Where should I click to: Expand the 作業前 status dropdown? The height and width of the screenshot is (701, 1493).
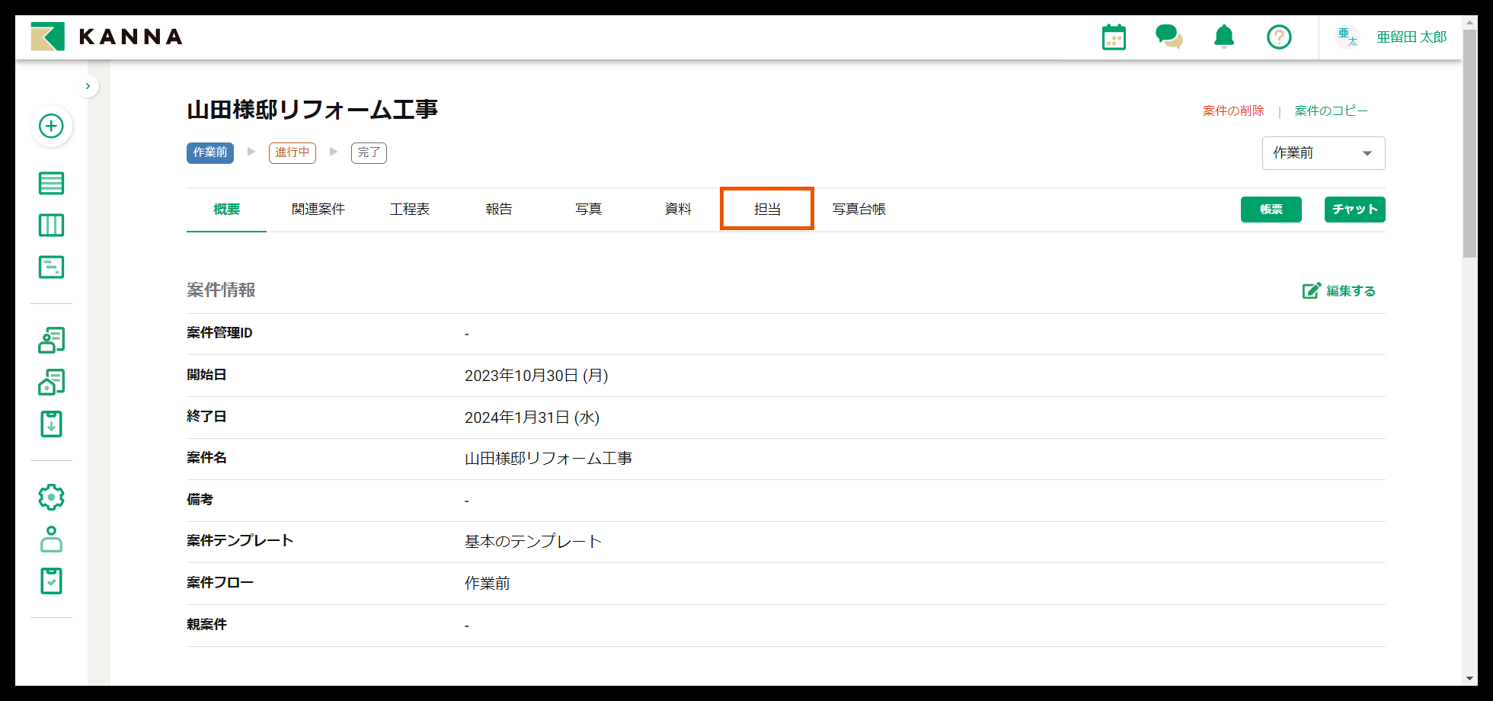coord(1323,152)
